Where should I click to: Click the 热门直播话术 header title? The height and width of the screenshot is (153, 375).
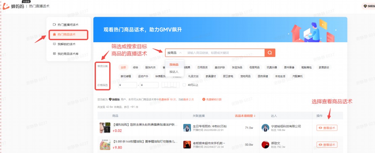39,6
